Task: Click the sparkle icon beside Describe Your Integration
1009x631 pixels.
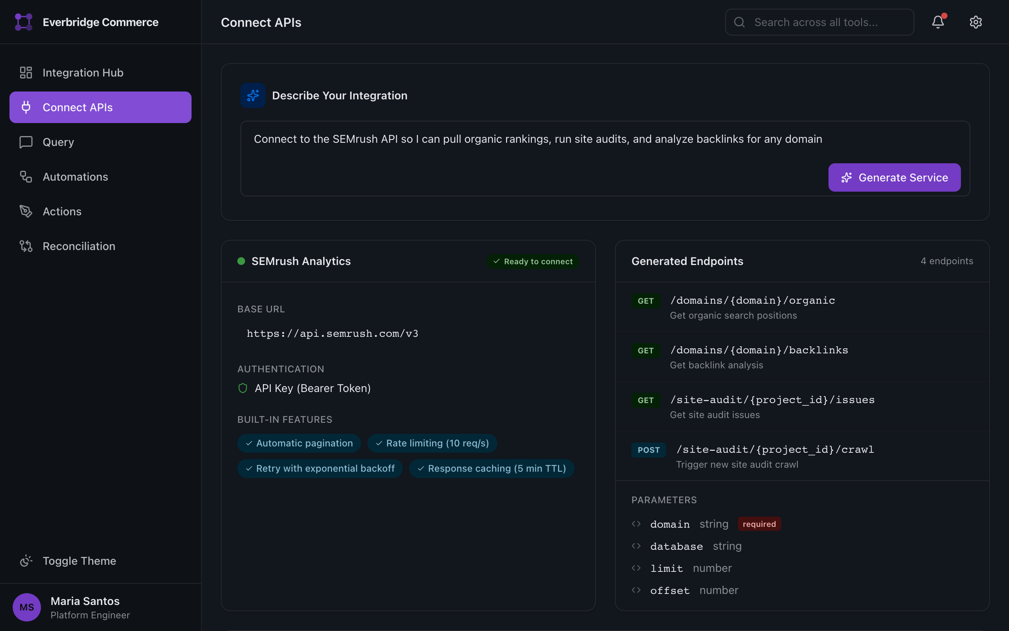Action: coord(253,95)
